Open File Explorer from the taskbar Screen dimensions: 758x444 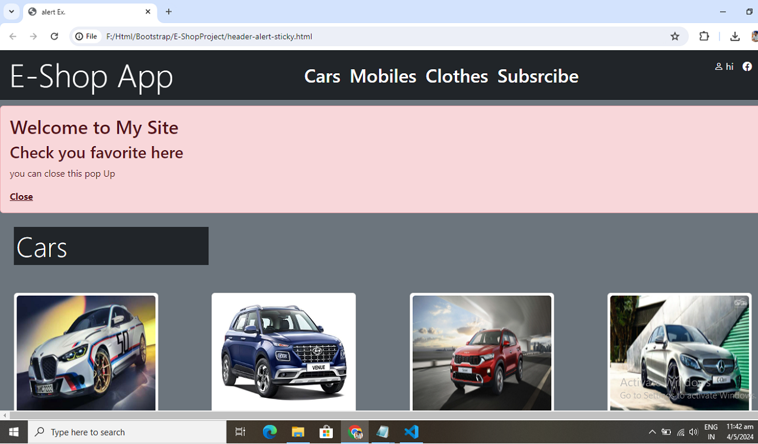298,432
